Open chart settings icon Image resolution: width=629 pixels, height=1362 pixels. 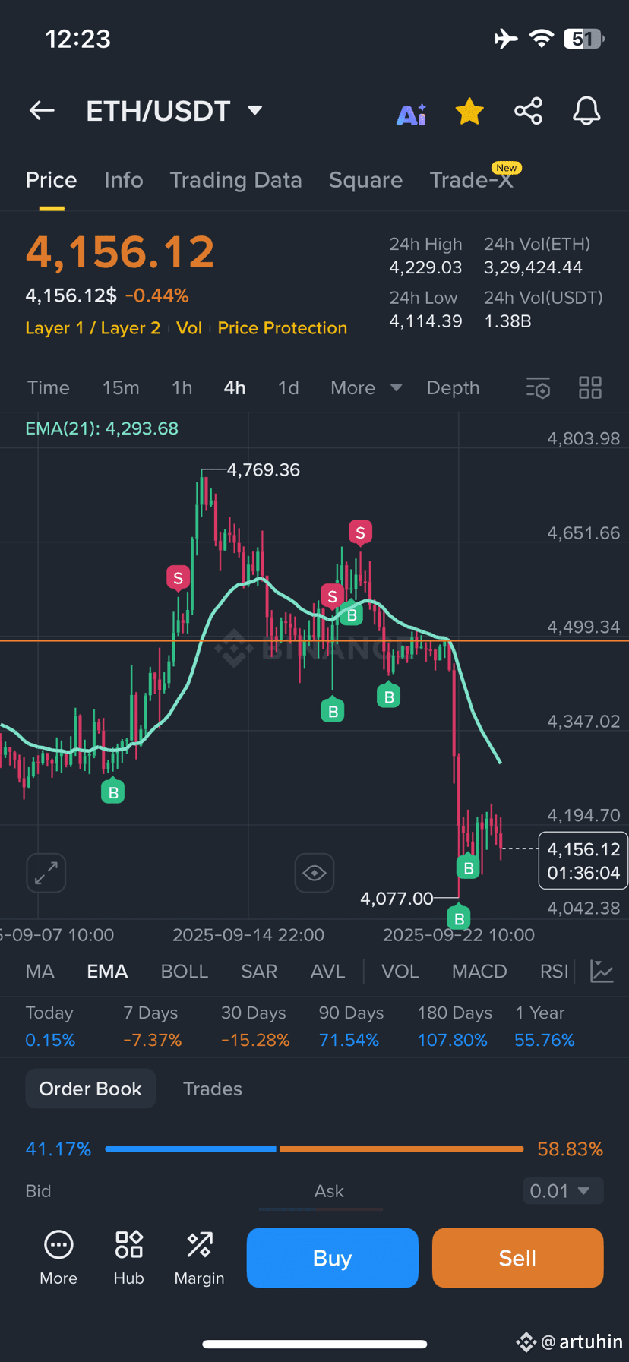click(539, 388)
